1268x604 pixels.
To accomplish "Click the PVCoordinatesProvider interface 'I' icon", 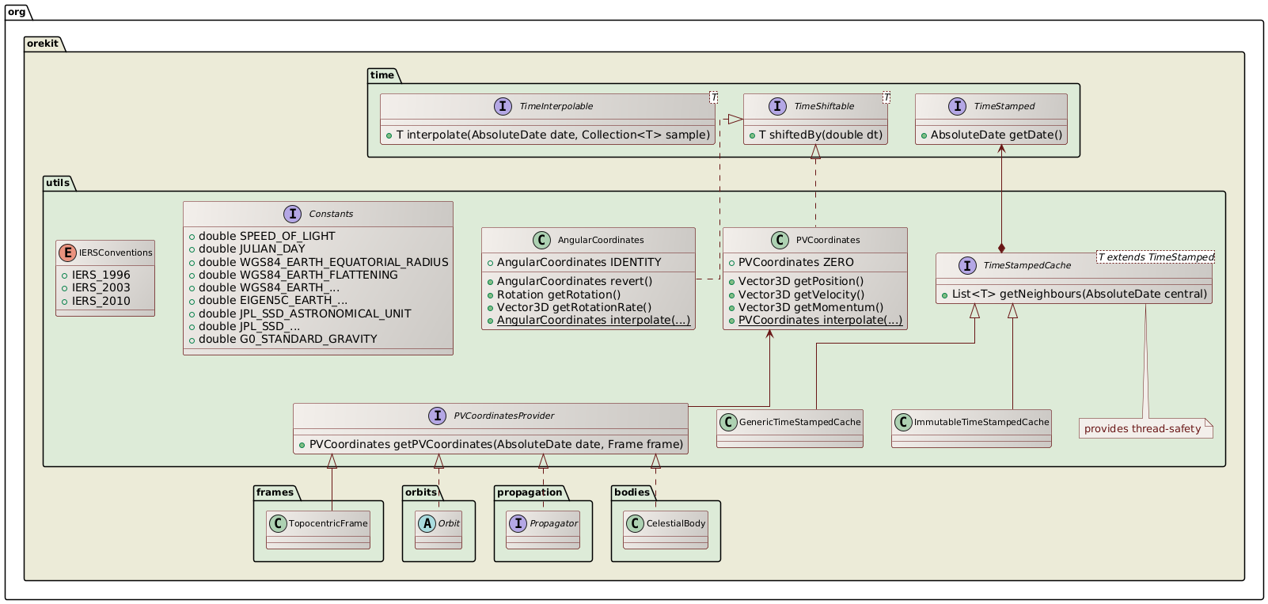I will point(437,416).
